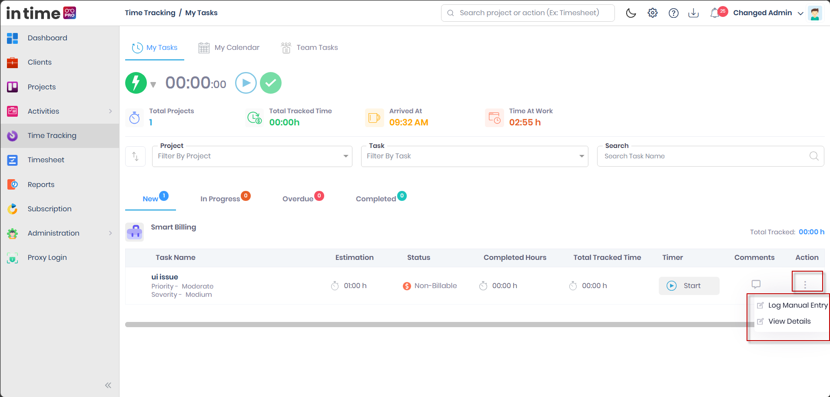Open dropdown arrow beside lightning icon
Image resolution: width=830 pixels, height=397 pixels.
click(x=153, y=85)
